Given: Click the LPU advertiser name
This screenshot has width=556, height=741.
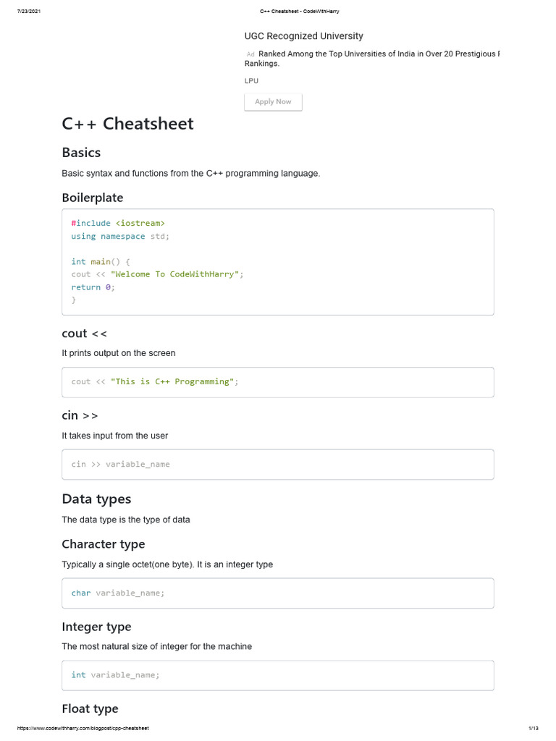Looking at the screenshot, I should coord(251,81).
